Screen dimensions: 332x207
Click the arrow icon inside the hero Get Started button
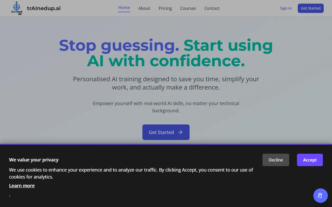click(180, 132)
